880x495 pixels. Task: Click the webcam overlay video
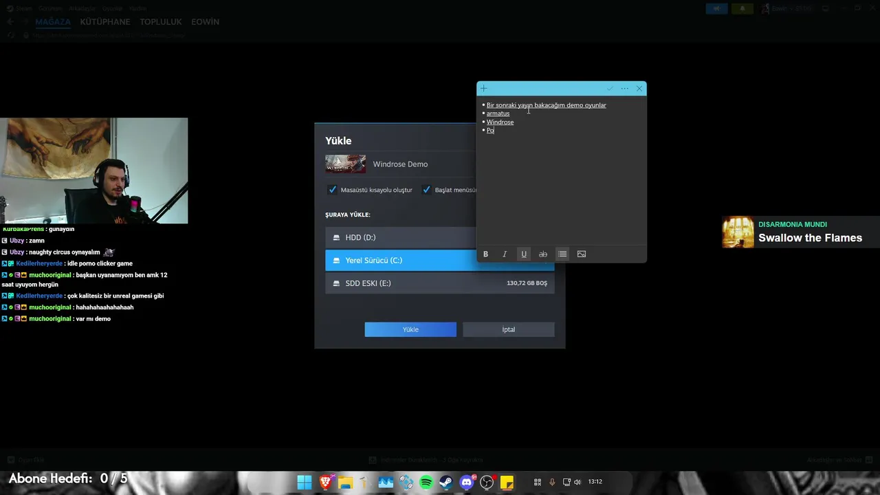pyautogui.click(x=93, y=170)
